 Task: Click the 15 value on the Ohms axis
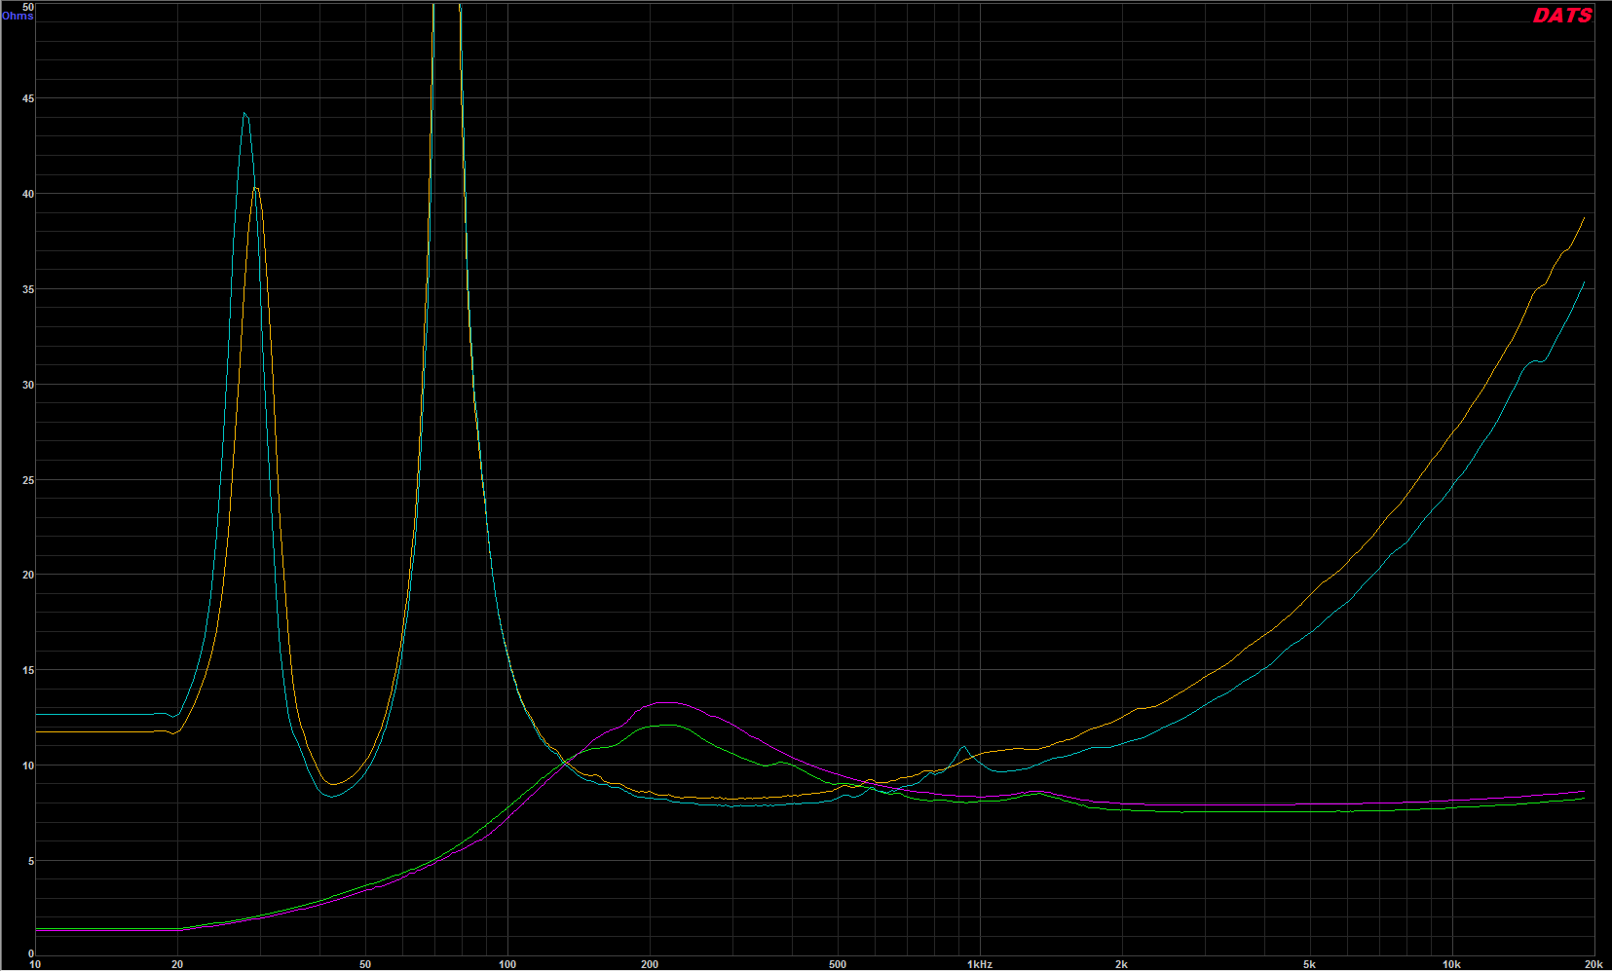28,671
